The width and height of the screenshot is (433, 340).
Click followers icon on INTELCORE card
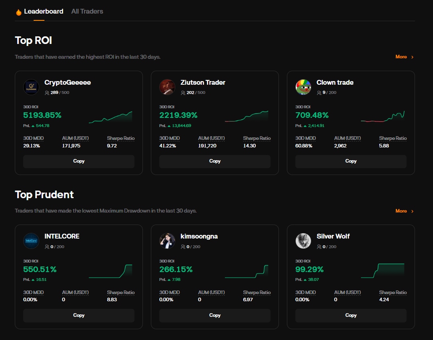[47, 247]
